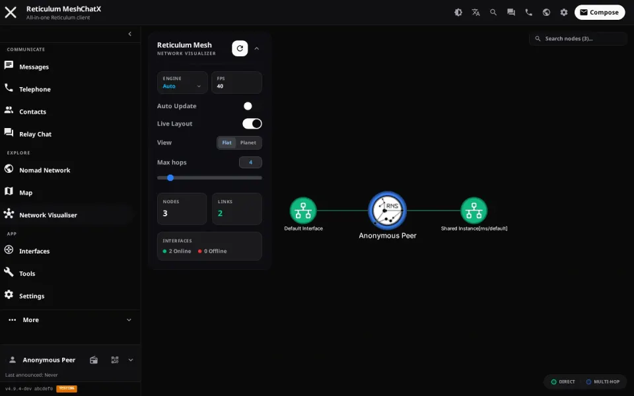The image size is (634, 396).
Task: Open the QR code icon
Action: coord(115,360)
